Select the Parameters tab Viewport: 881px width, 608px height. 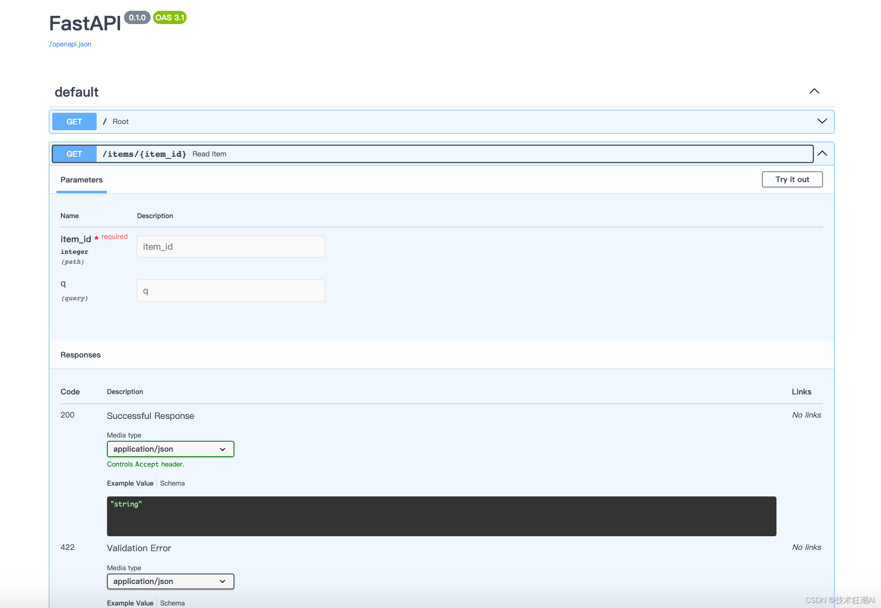pos(81,180)
